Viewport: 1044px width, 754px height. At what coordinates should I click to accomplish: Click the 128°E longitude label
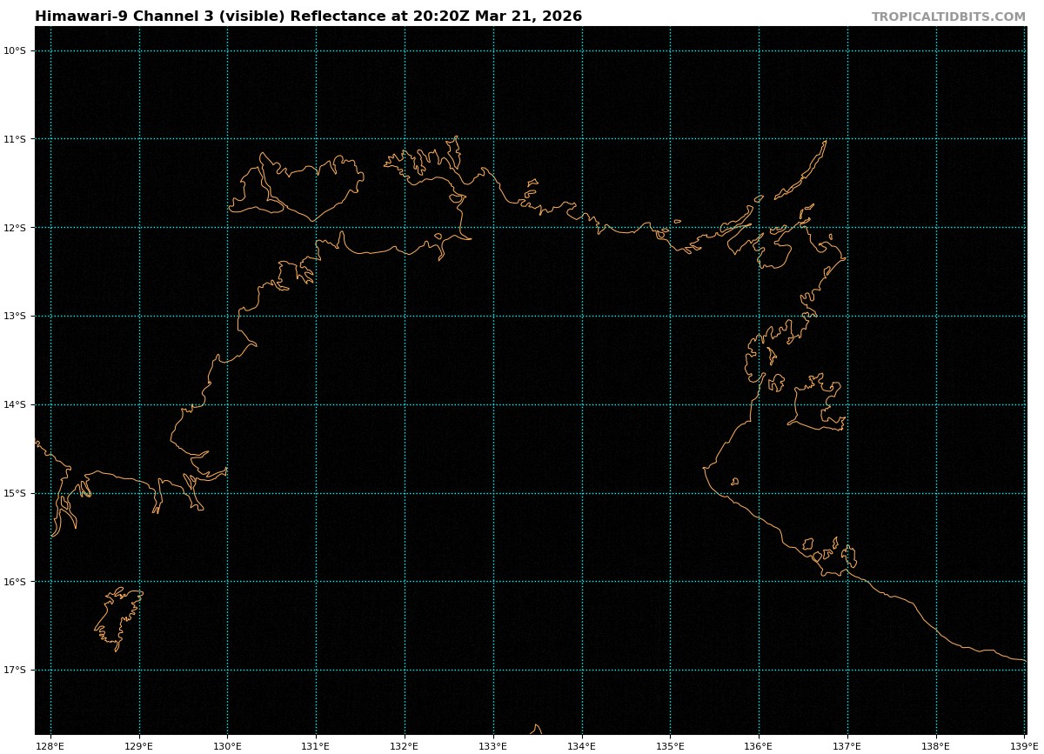[x=50, y=746]
